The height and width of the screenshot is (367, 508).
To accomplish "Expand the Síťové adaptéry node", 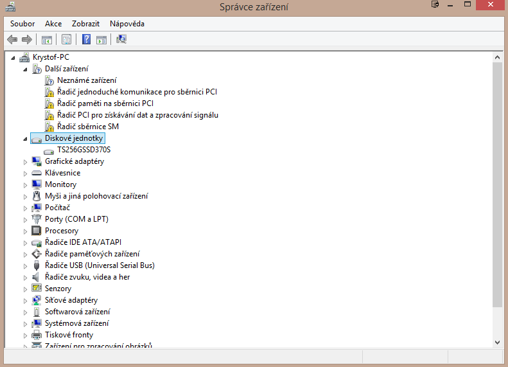I will point(26,300).
